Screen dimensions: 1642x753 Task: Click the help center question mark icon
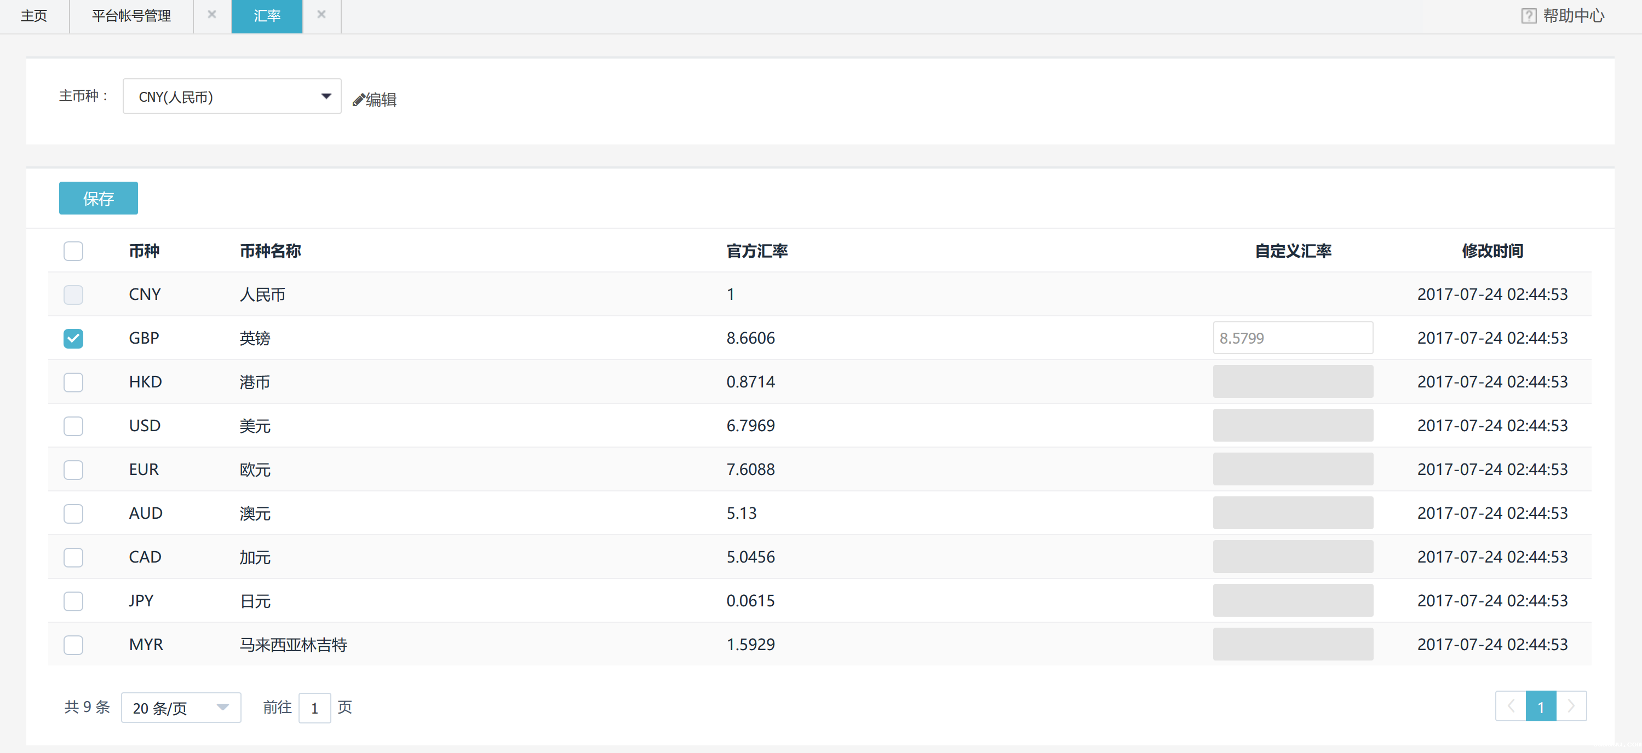pos(1528,16)
